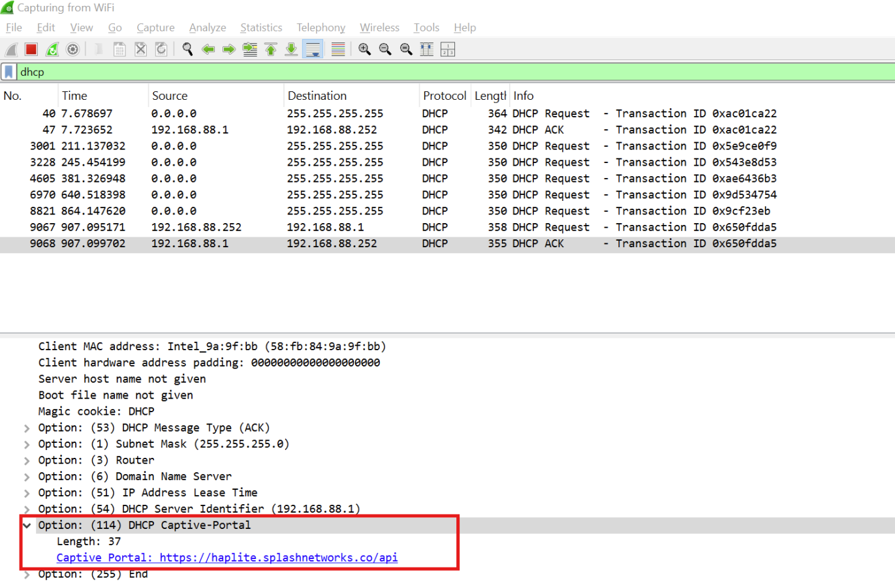The height and width of the screenshot is (587, 895).
Task: Select packet 9067 DHCP Request row
Action: click(447, 228)
